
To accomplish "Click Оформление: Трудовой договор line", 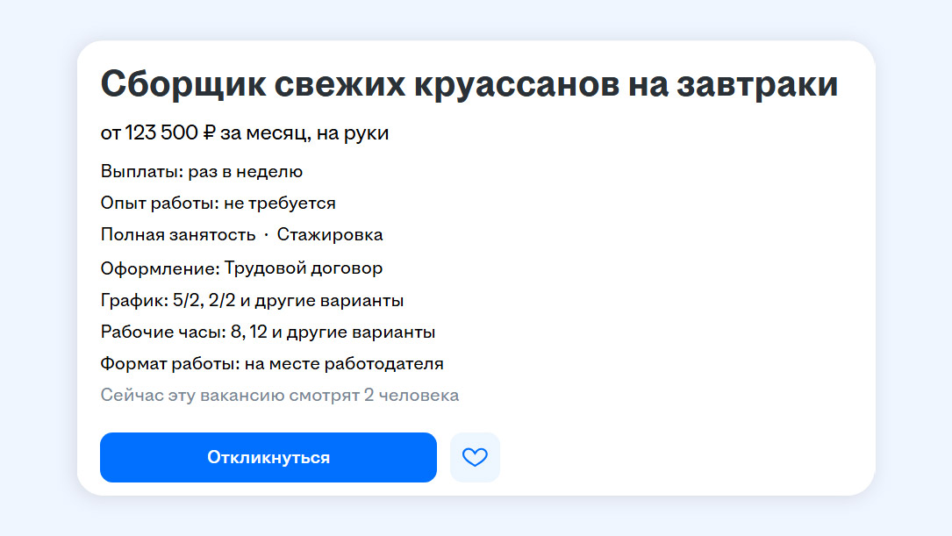I will click(x=241, y=268).
